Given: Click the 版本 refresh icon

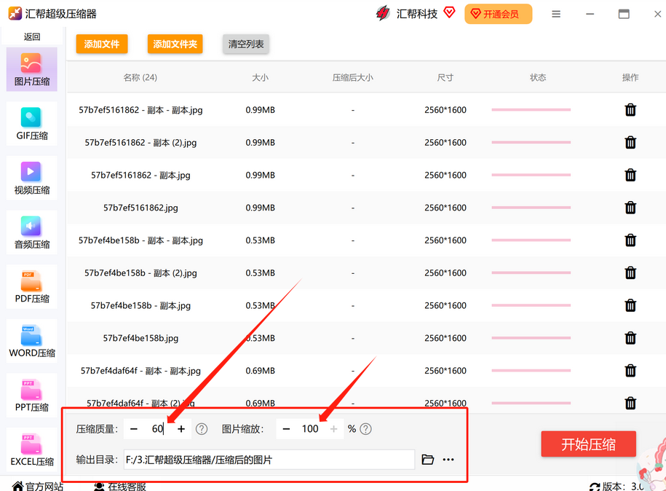Looking at the screenshot, I should pos(595,487).
